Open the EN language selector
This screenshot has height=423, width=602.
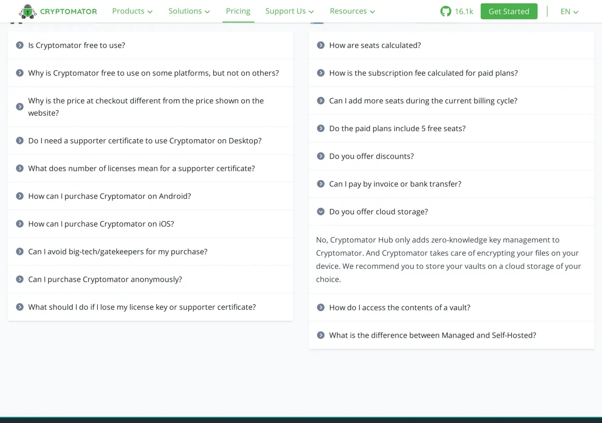coord(569,12)
